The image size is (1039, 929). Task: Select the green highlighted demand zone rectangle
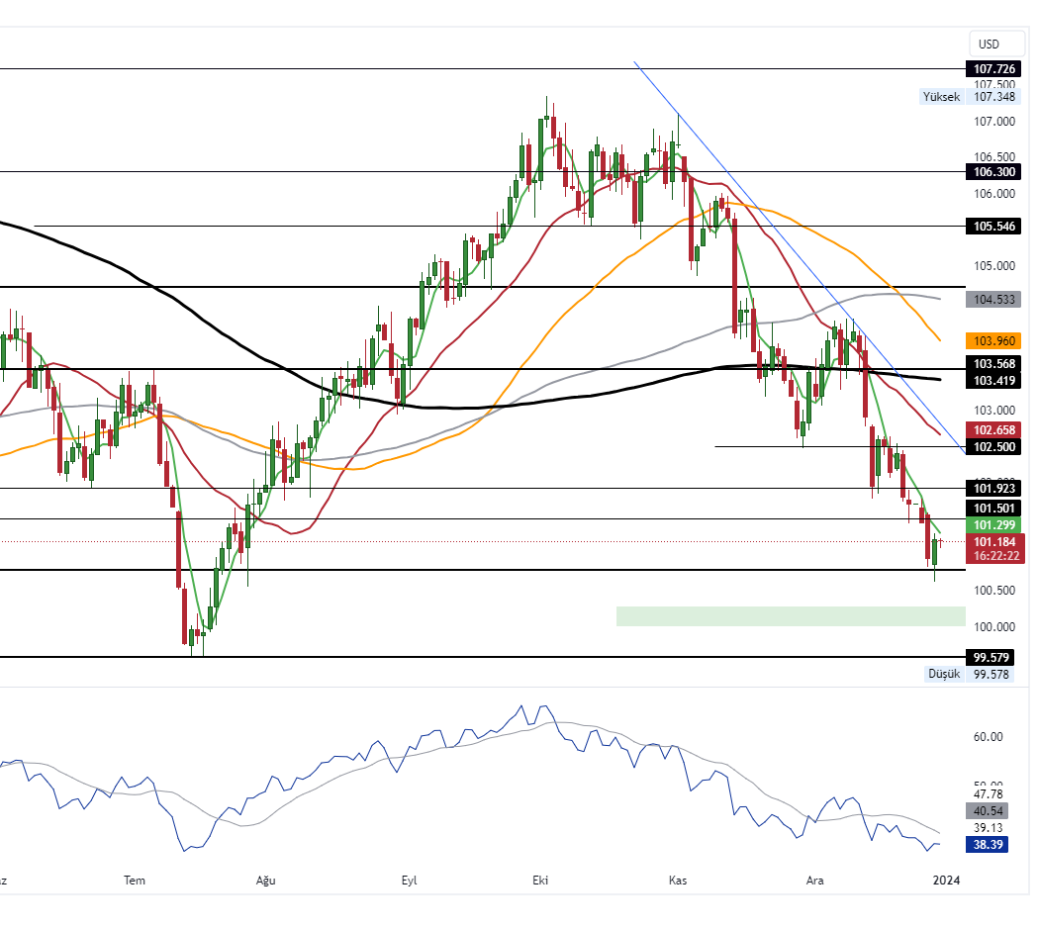pyautogui.click(x=792, y=616)
